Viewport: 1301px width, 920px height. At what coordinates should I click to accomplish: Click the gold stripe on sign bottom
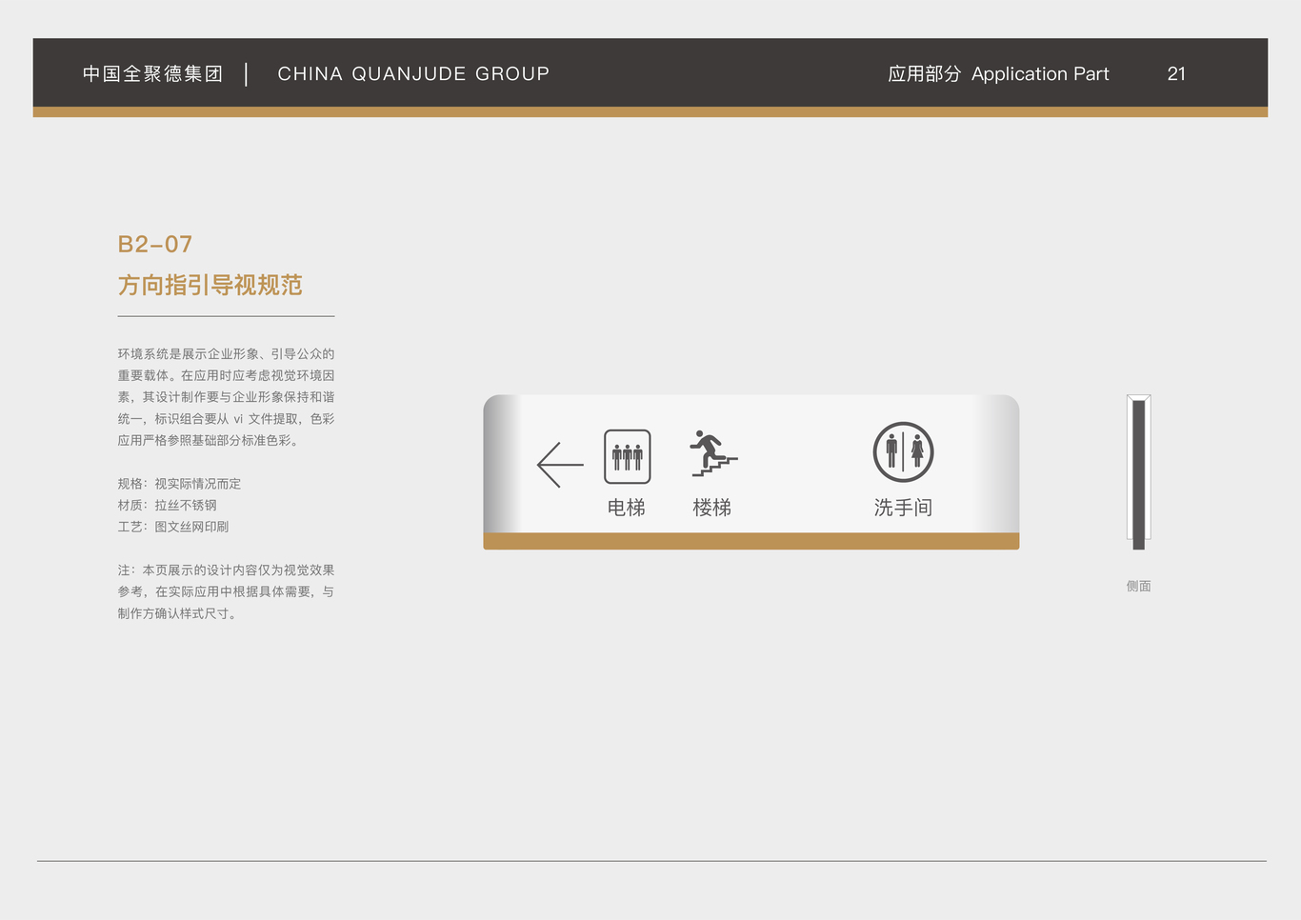pyautogui.click(x=751, y=541)
